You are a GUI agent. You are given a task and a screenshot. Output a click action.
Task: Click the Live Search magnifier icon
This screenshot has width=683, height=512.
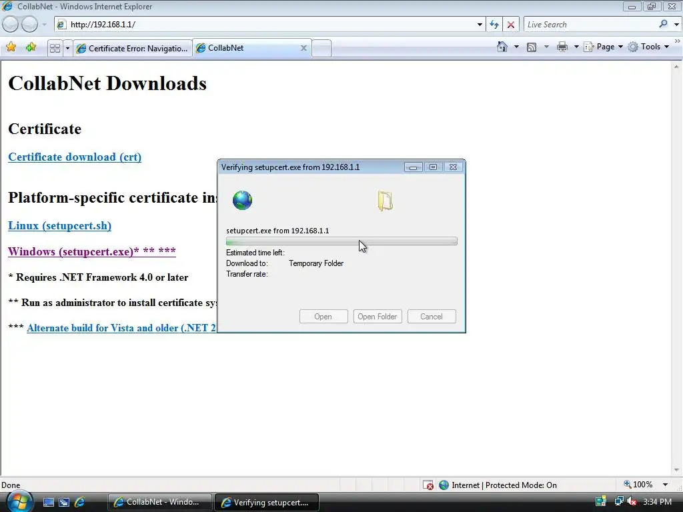coord(663,25)
